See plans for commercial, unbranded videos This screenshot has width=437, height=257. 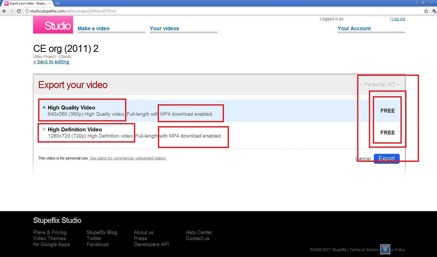(128, 158)
